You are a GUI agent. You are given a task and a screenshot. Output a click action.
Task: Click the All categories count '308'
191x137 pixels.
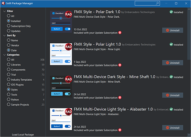[42, 60]
